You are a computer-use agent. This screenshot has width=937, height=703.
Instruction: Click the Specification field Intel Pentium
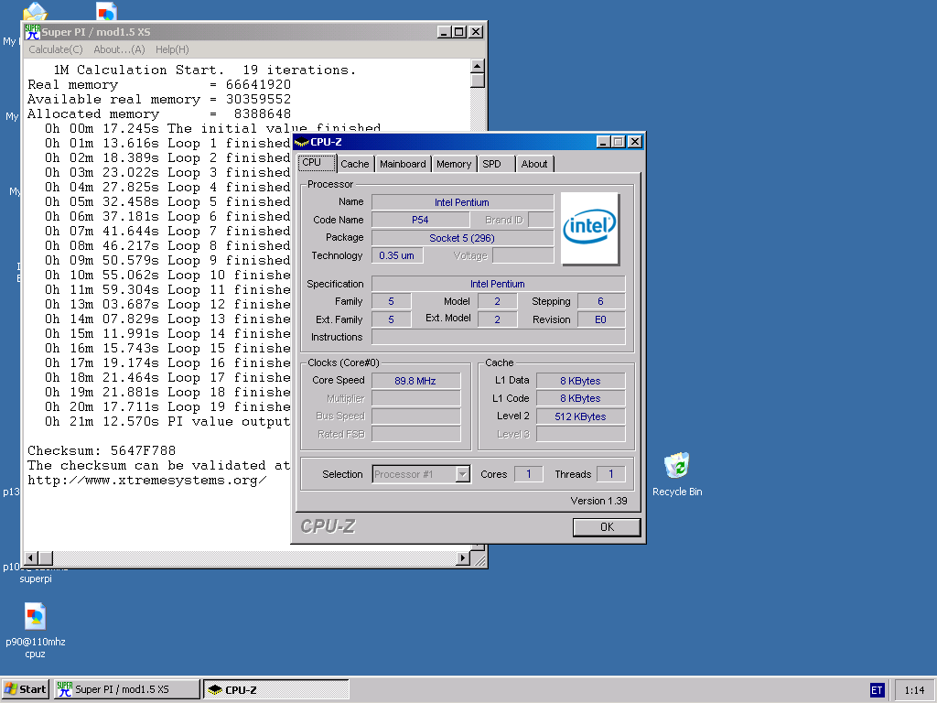[x=499, y=284]
